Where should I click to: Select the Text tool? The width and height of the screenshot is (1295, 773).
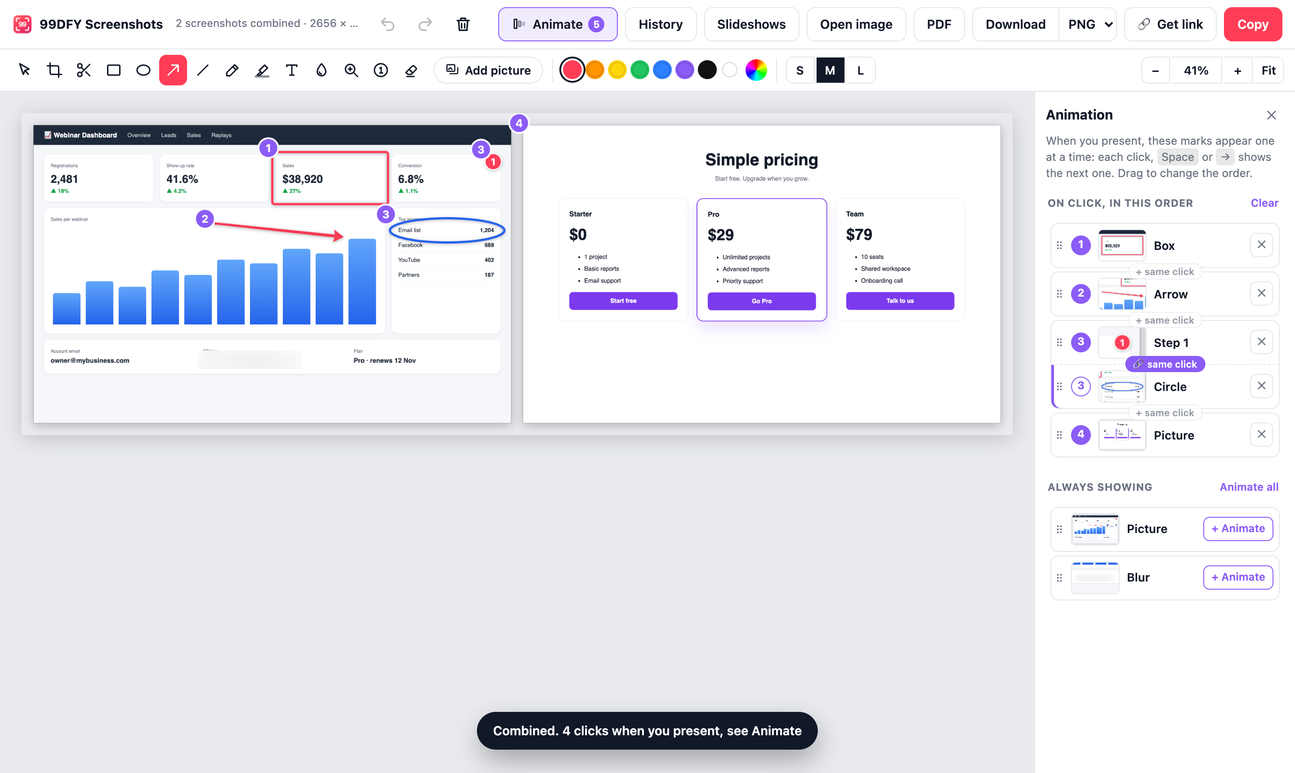pos(292,70)
